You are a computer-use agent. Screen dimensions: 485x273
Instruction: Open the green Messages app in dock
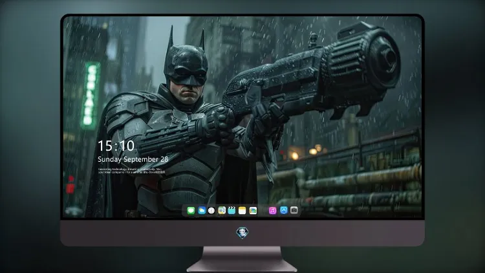coord(191,211)
